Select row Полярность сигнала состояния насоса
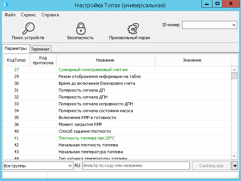Image resolution: width=241 pixels, height=181 pixels. click(x=117, y=111)
